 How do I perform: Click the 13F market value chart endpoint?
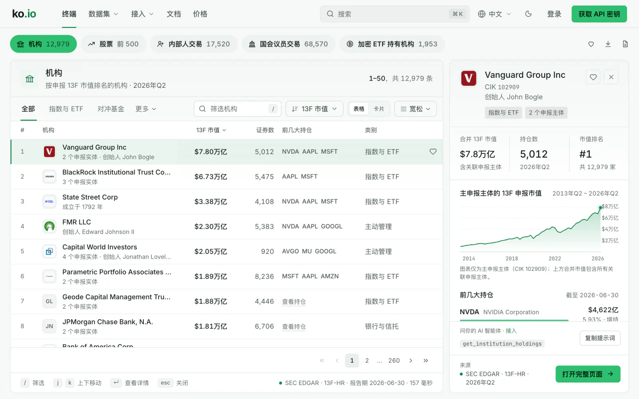tap(600, 207)
